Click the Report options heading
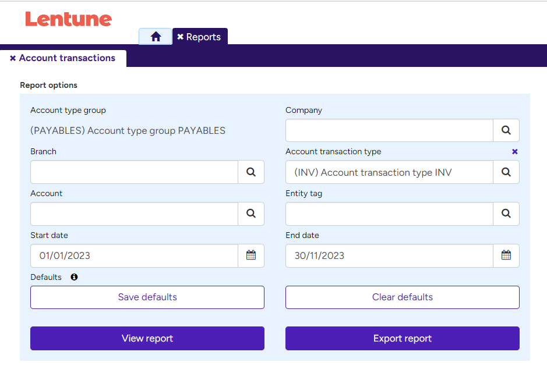The image size is (547, 373). 48,85
